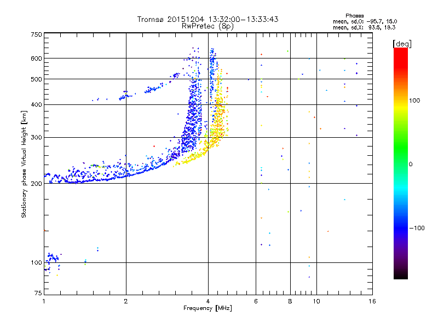Click the rainbow phase colorbar
This screenshot has height=328, width=438.
(x=401, y=163)
